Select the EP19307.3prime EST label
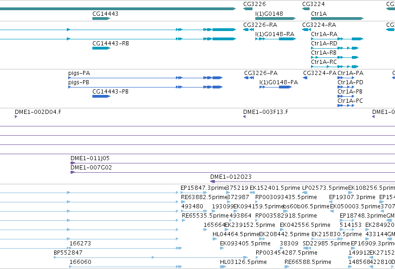The height and width of the screenshot is (269, 395). 352,197
